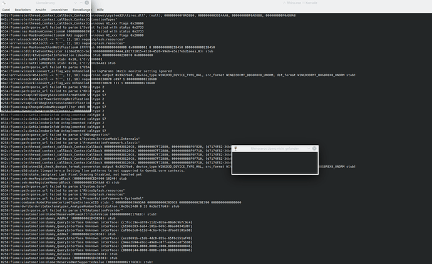Close the Rhinoceros Lizenz nicht gefunden dialog
Viewport: 432px width, 264px height.
314,149
